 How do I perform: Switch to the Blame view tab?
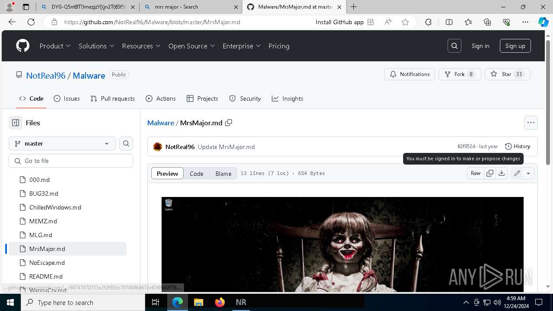(223, 173)
